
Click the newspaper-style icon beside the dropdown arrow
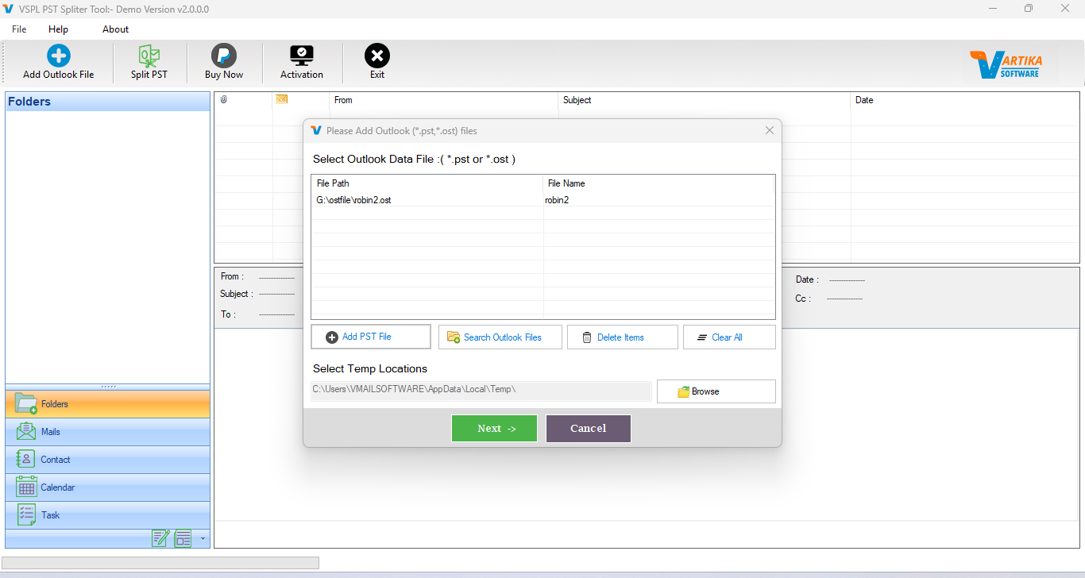(x=182, y=538)
